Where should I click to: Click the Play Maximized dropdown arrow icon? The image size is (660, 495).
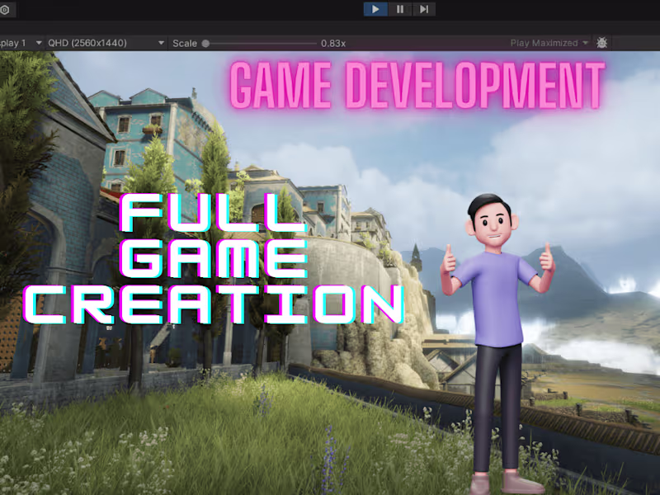coord(586,43)
